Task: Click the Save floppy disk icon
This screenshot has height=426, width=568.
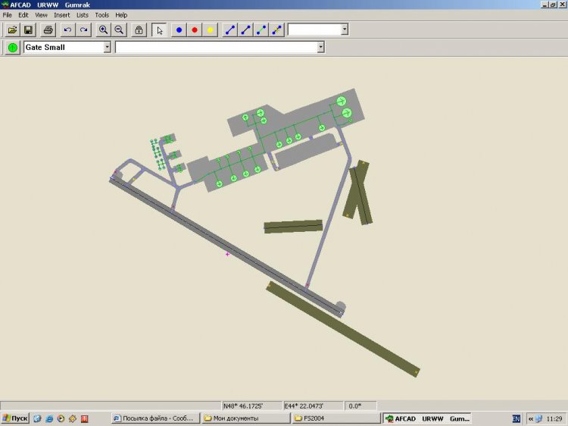Action: (28, 30)
